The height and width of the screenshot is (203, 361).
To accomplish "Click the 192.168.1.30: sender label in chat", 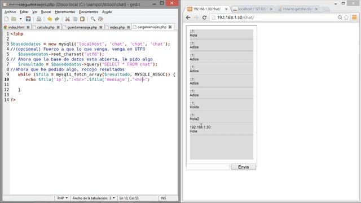I will click(200, 127).
